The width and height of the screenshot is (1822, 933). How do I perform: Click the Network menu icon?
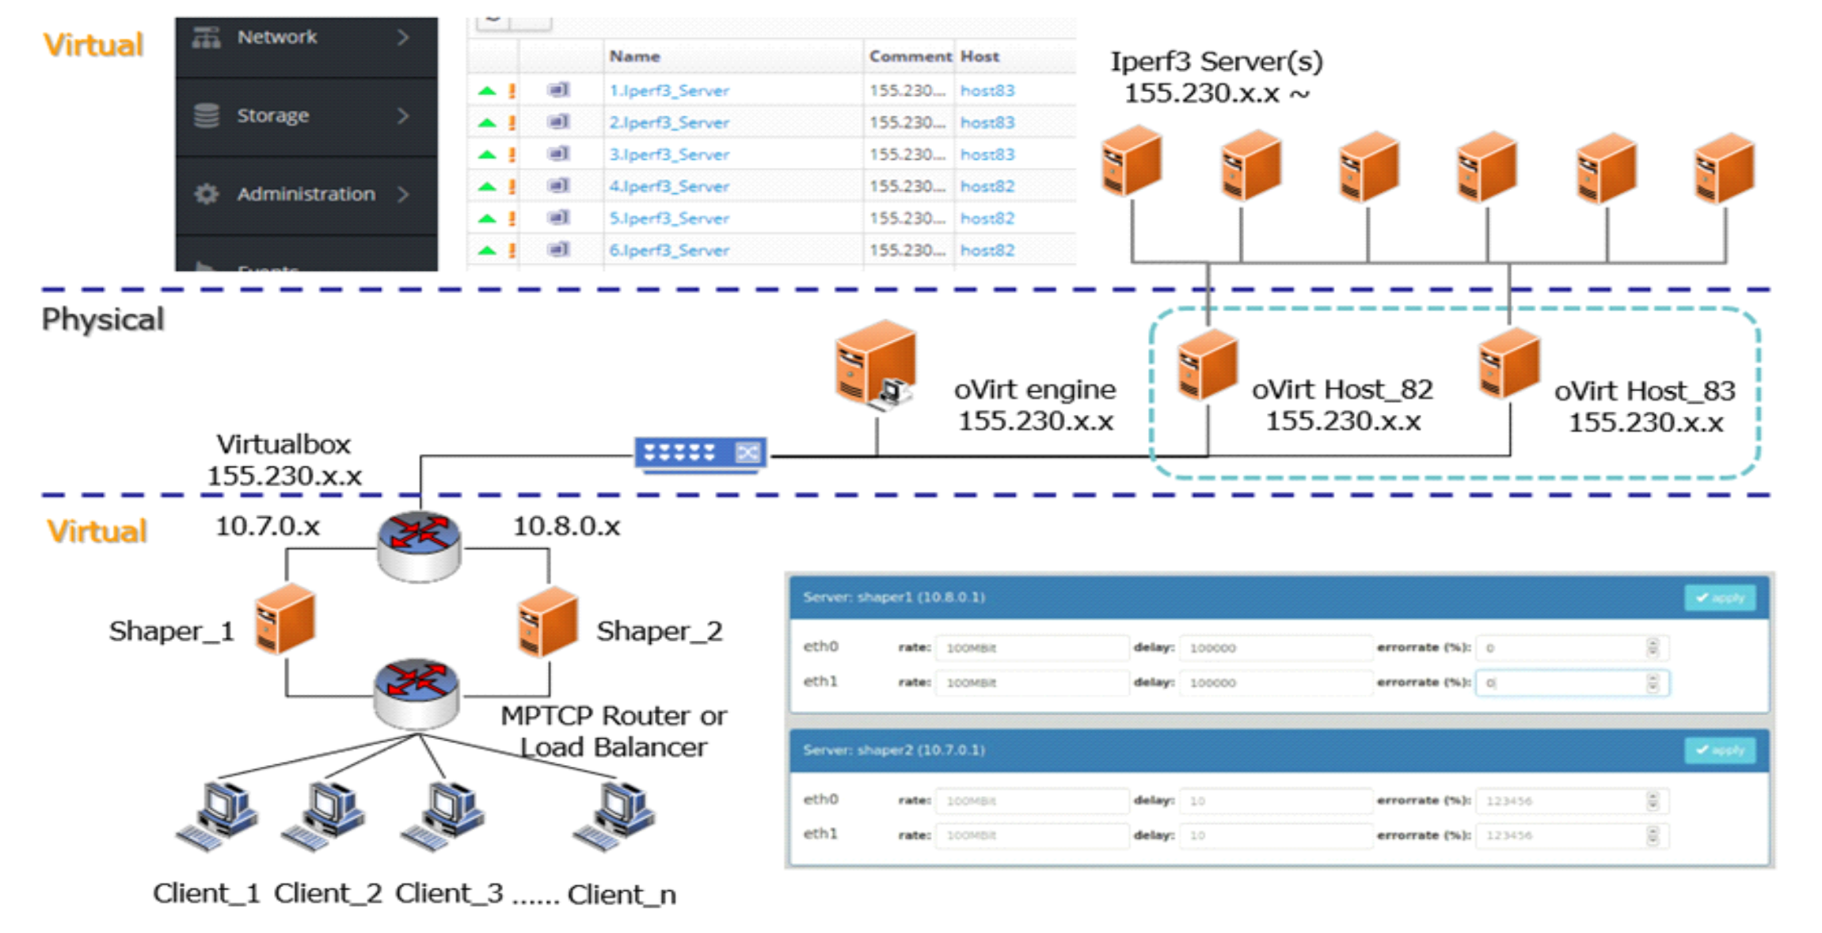[x=207, y=37]
